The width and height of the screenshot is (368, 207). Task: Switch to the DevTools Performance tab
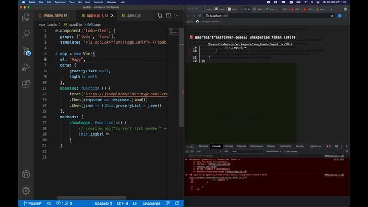[x=256, y=147]
